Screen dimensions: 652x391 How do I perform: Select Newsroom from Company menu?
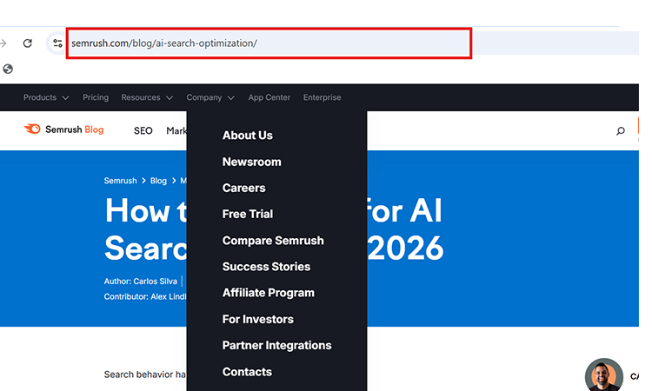(251, 162)
